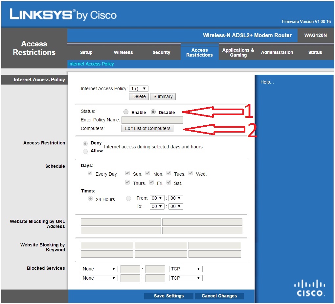Click the first keyword blocking field
The image size is (335, 304).
pyautogui.click(x=107, y=245)
